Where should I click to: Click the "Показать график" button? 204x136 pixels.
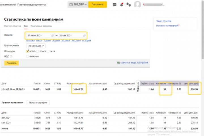(x=38, y=103)
